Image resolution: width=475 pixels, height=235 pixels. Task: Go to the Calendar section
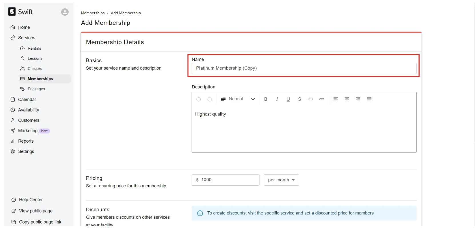[x=27, y=100]
